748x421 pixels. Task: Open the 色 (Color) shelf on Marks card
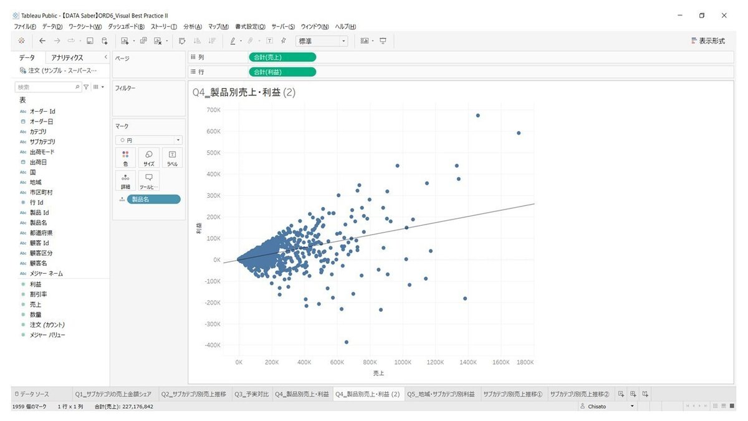coord(125,157)
